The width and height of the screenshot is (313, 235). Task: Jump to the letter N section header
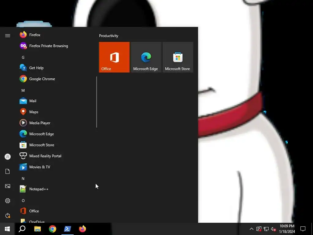coord(23,178)
